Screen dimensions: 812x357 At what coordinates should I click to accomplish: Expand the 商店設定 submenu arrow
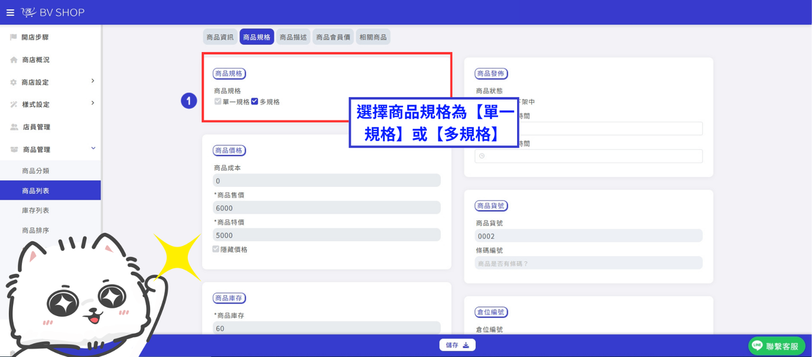tap(93, 81)
